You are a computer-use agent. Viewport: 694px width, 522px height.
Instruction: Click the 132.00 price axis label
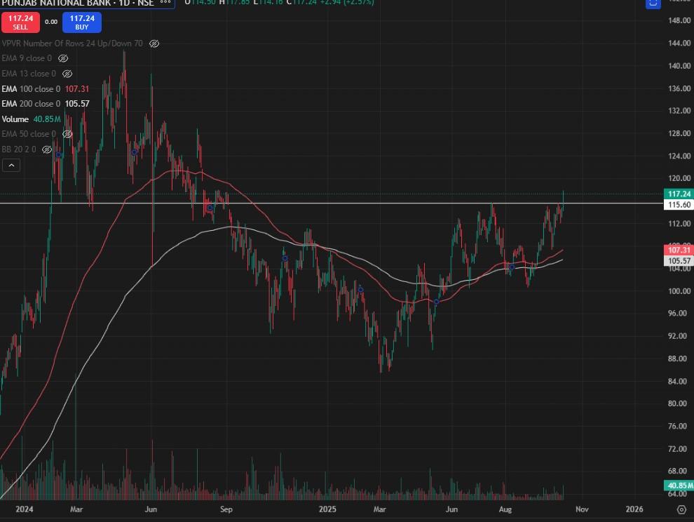point(679,110)
